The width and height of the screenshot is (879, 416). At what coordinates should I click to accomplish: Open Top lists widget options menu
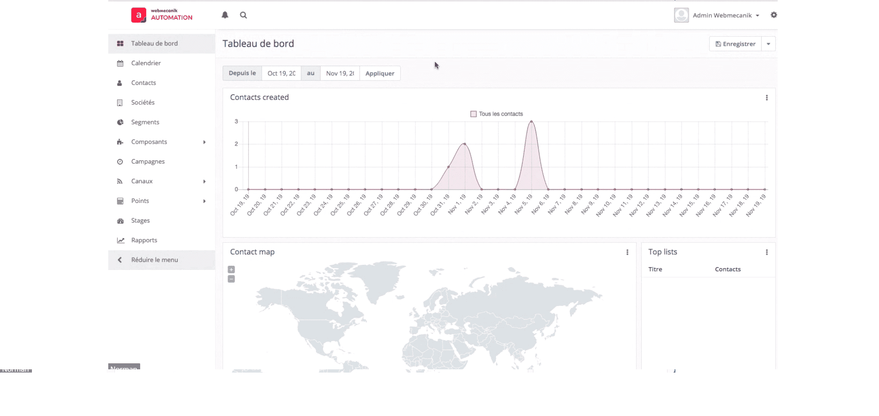[767, 252]
